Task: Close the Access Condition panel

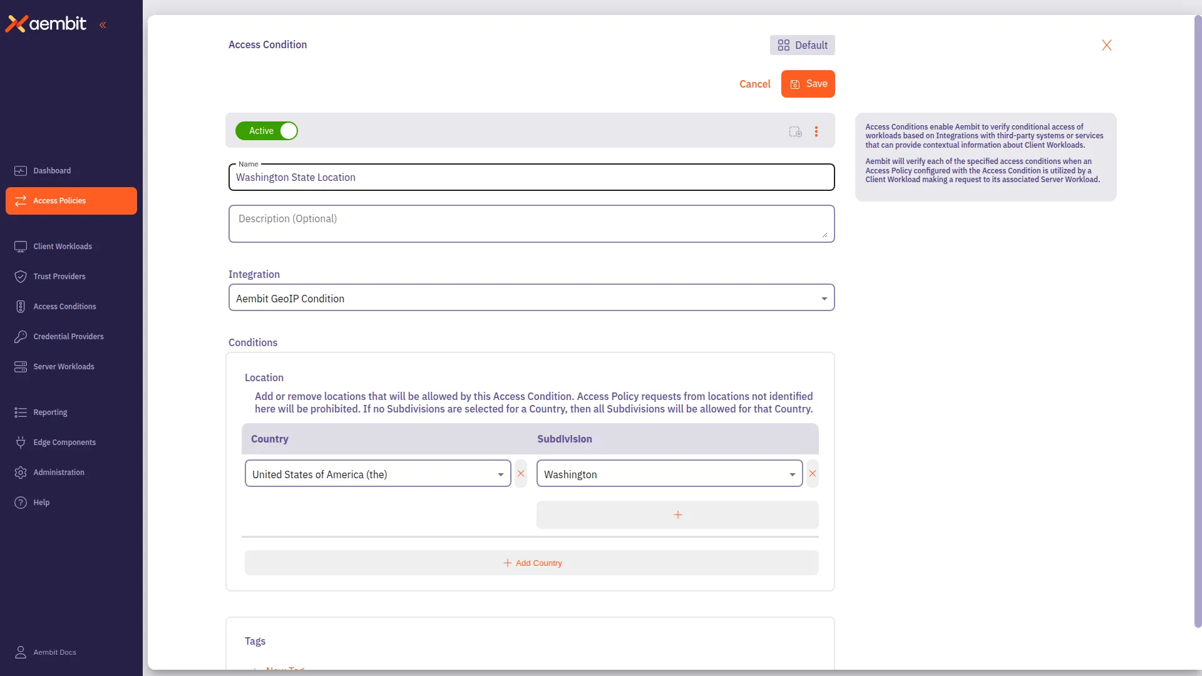Action: click(x=1107, y=45)
